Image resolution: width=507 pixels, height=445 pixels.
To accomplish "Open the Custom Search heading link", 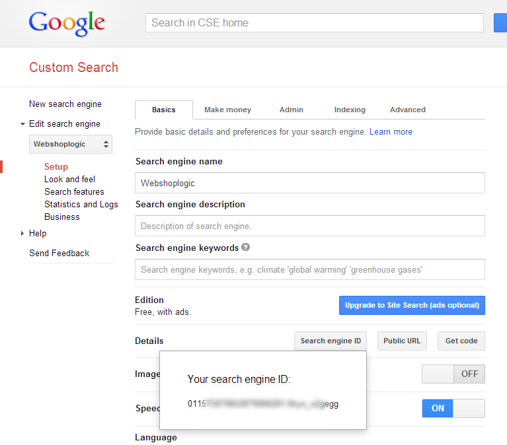I will tap(73, 67).
